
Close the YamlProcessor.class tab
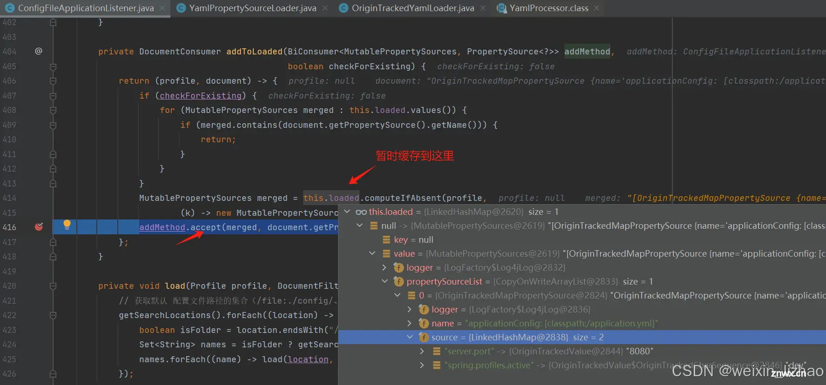pos(596,8)
